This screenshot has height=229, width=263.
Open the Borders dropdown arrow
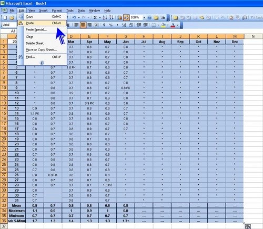[158, 25]
